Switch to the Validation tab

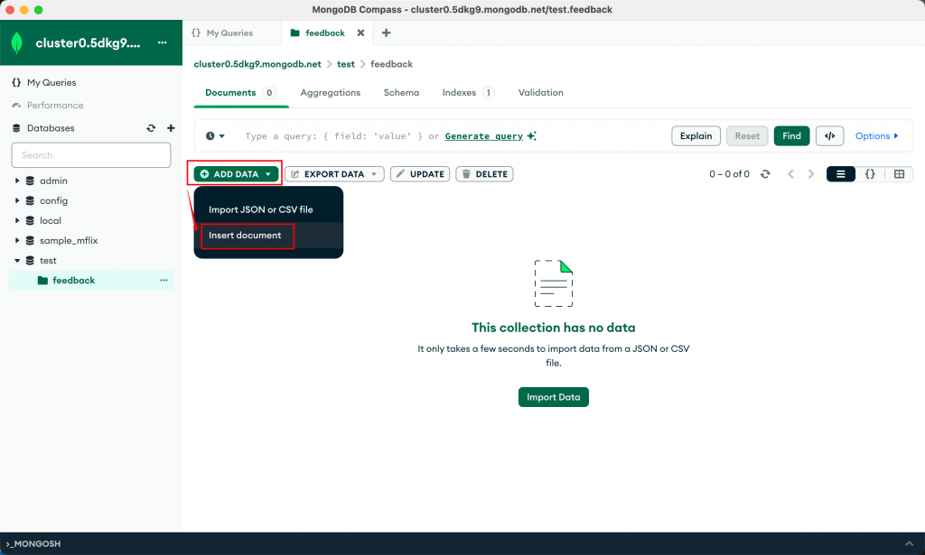tap(540, 92)
